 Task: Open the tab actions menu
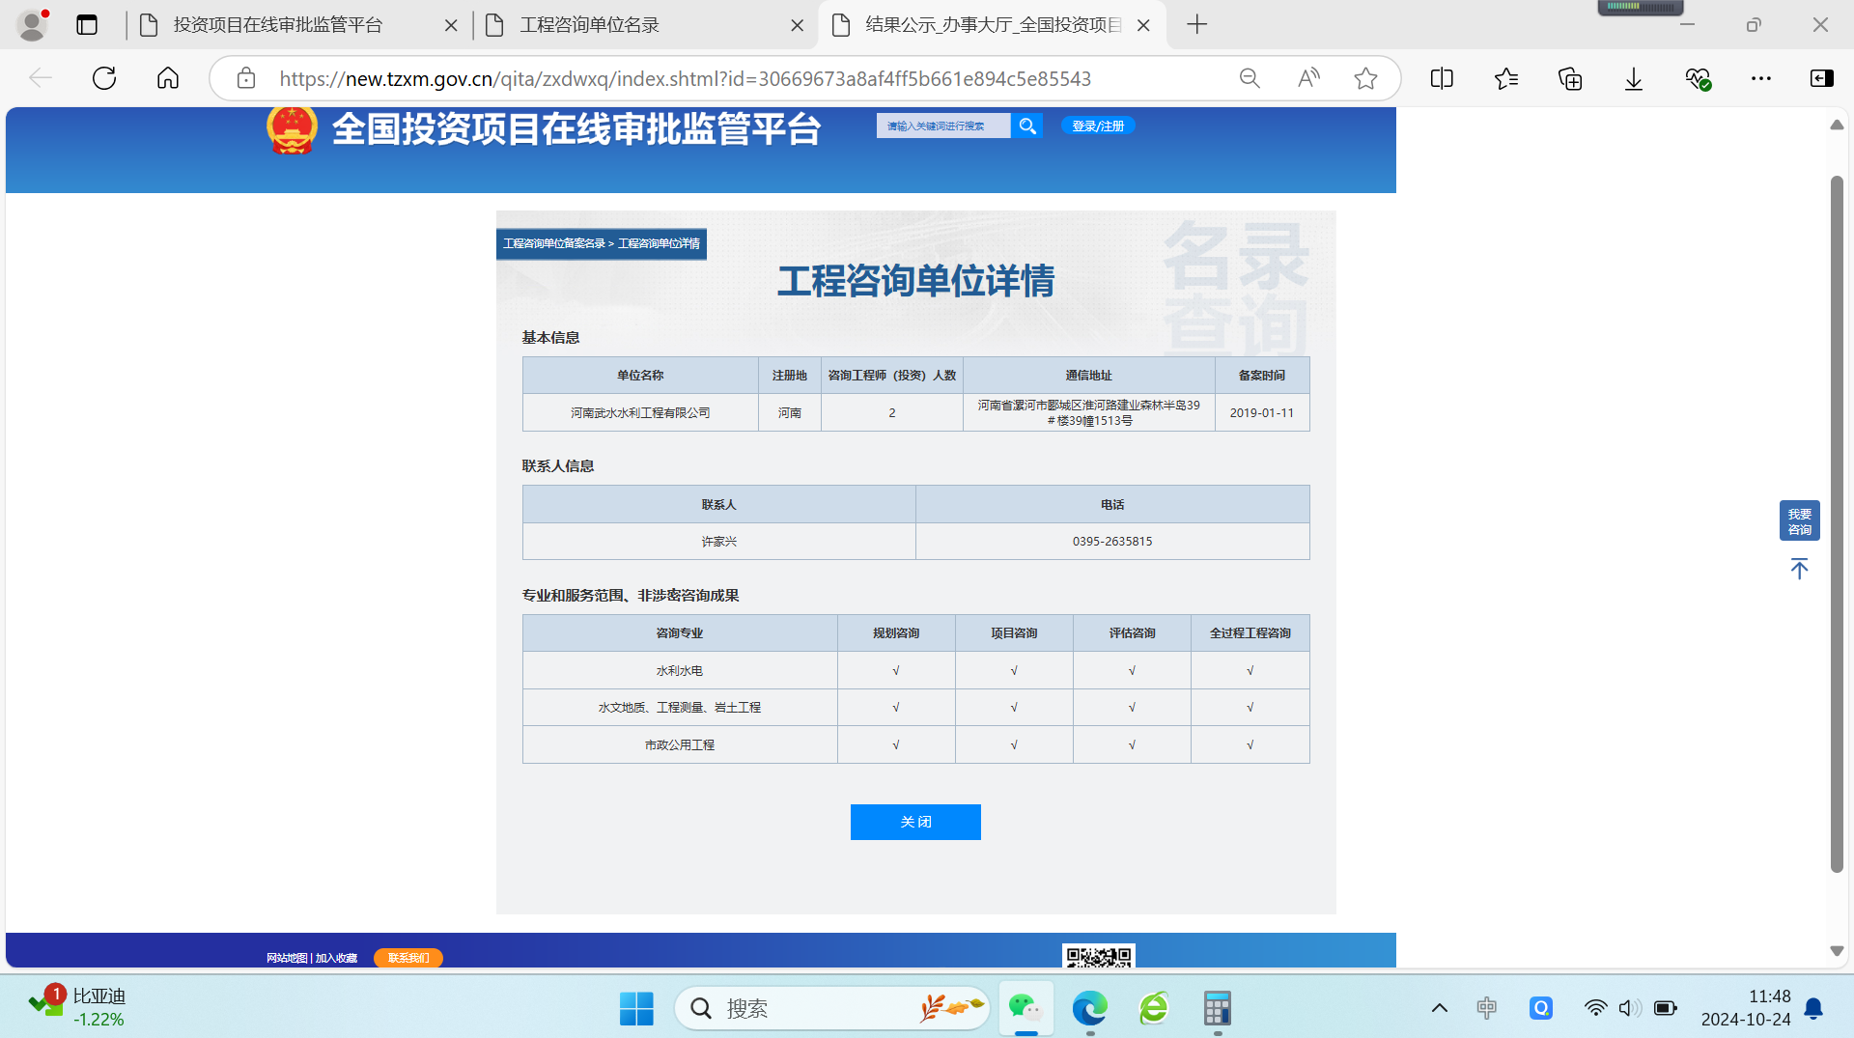click(x=86, y=24)
